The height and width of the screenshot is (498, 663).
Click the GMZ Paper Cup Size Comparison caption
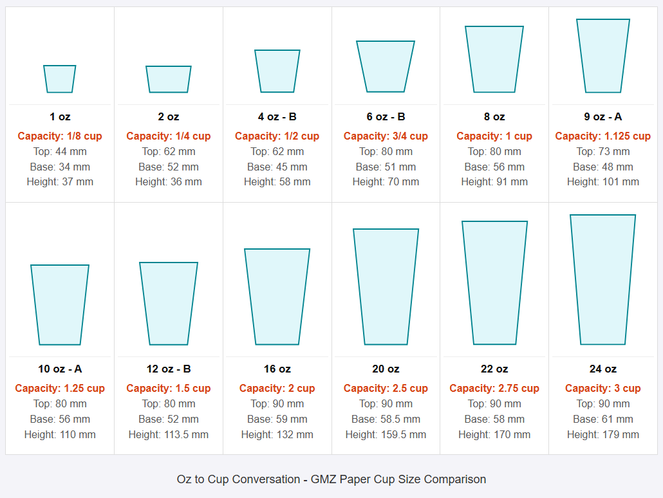[331, 479]
